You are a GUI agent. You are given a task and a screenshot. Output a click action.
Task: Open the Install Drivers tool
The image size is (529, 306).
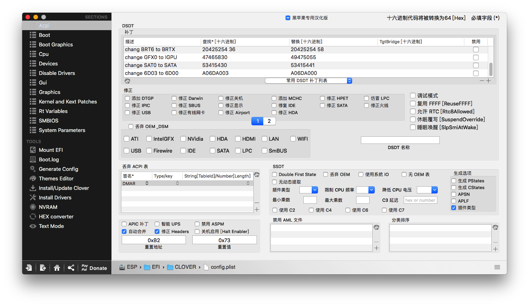pyautogui.click(x=55, y=197)
